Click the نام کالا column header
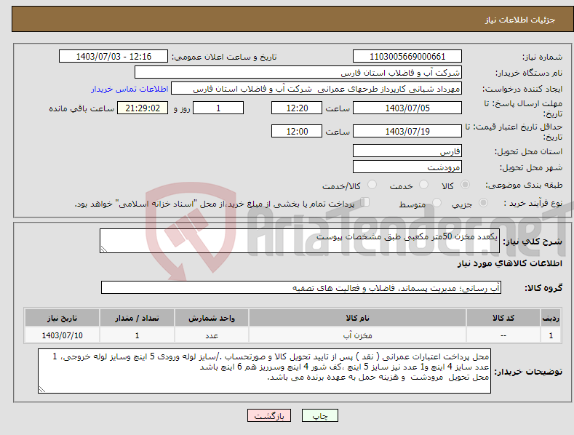574x435 pixels. coord(357,318)
